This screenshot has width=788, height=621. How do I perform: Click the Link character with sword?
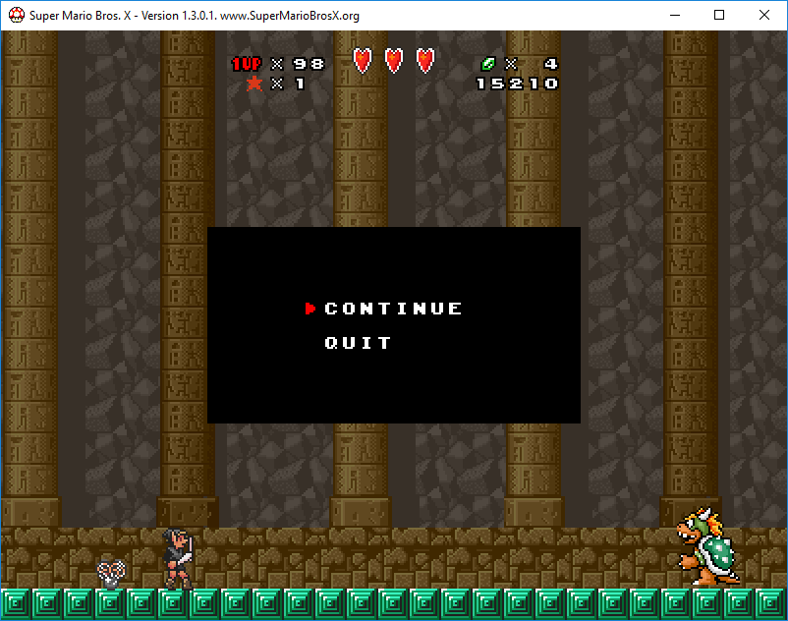click(178, 559)
